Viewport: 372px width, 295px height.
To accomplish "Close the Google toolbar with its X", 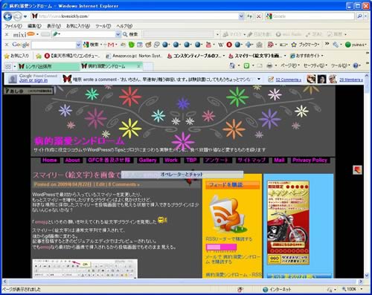I will point(7,45).
